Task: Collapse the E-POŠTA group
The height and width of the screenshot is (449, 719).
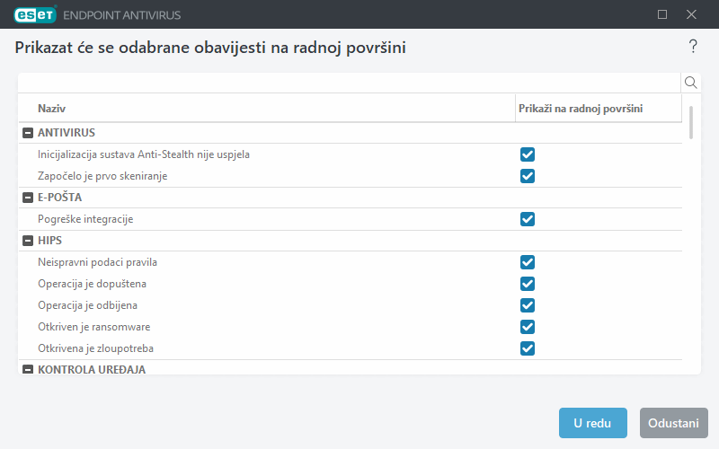Action: [x=28, y=198]
